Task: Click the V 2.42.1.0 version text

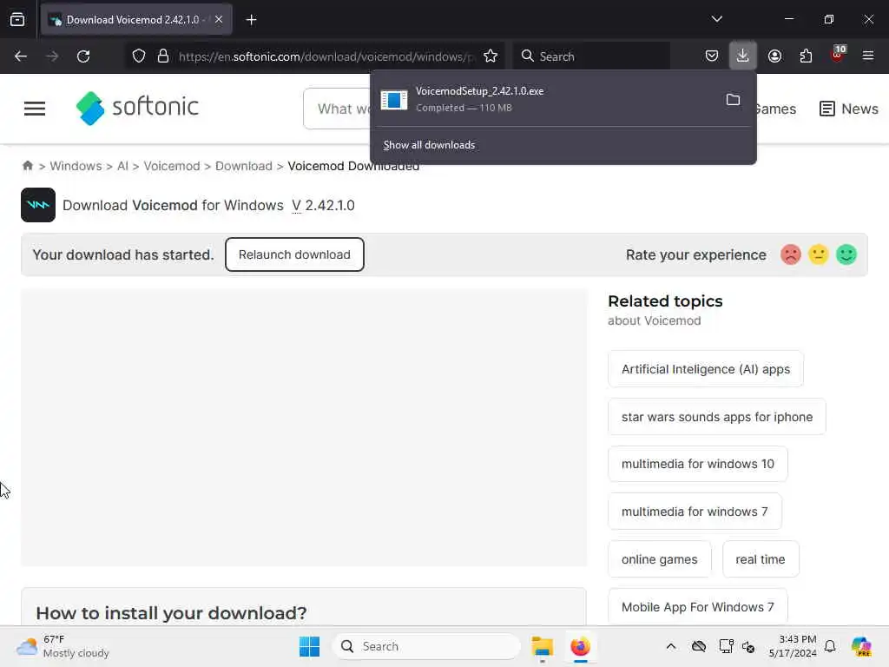Action: tap(323, 205)
